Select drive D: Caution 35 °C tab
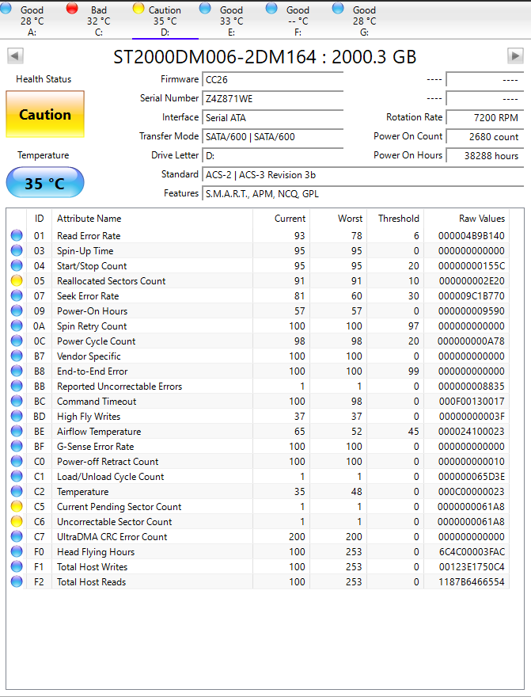The image size is (531, 697). (x=165, y=21)
